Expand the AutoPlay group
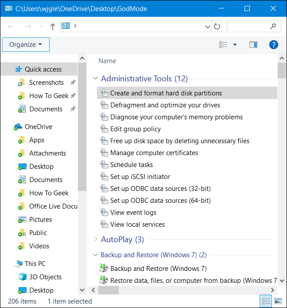 tap(95, 240)
